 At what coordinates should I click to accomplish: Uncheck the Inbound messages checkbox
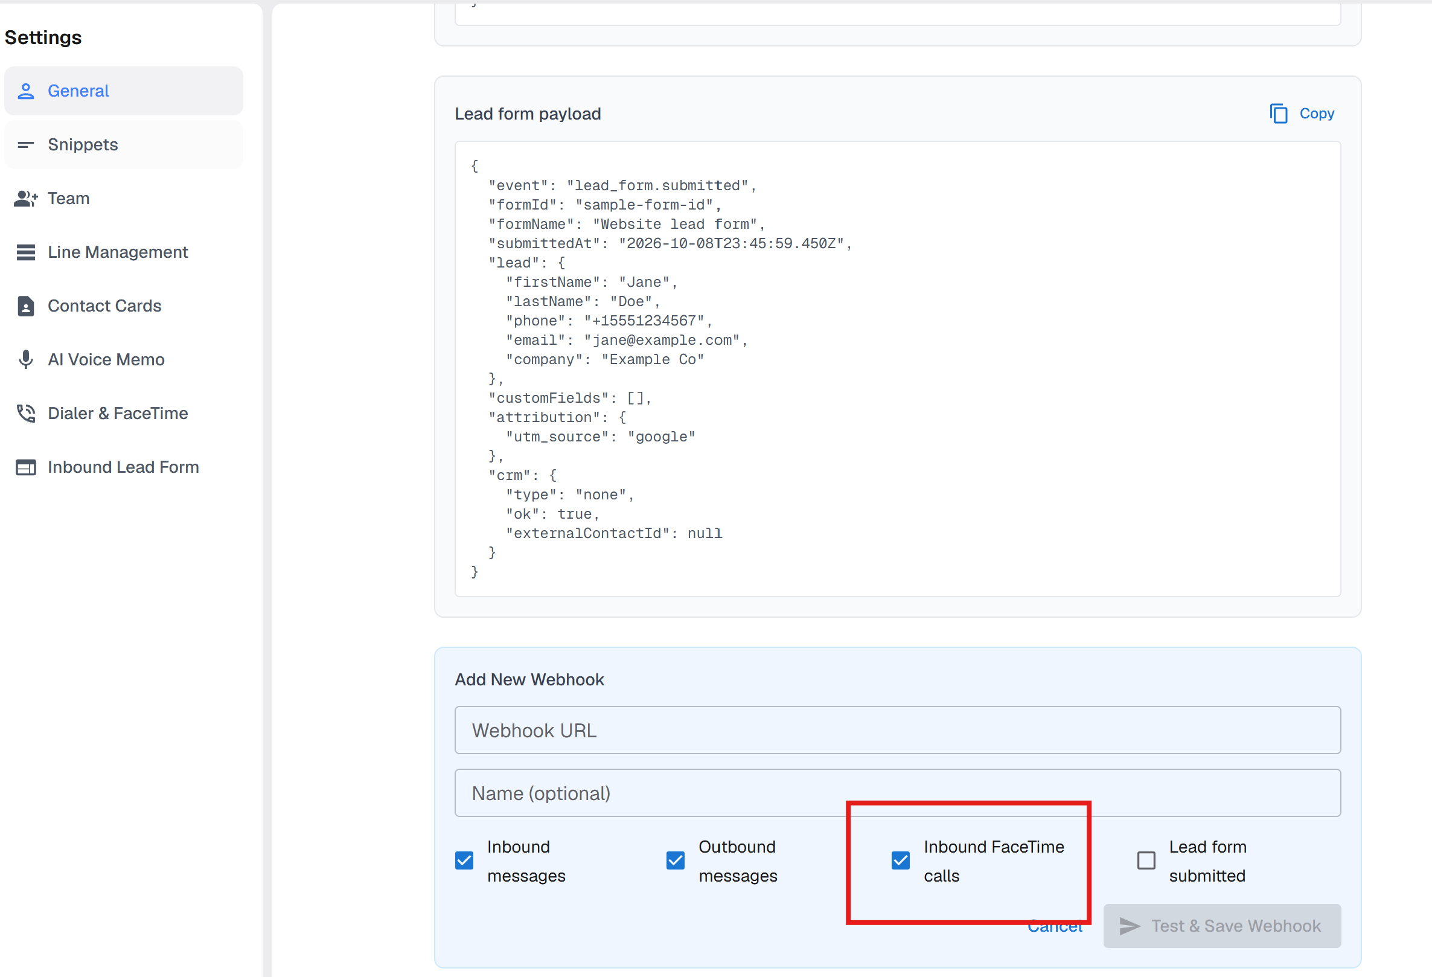465,860
